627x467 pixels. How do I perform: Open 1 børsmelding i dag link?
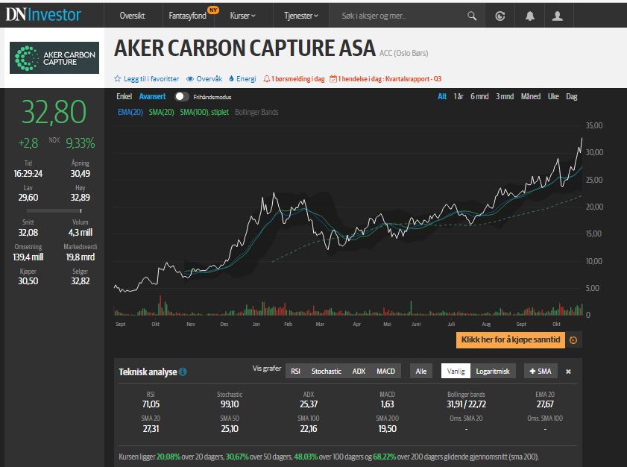point(298,79)
